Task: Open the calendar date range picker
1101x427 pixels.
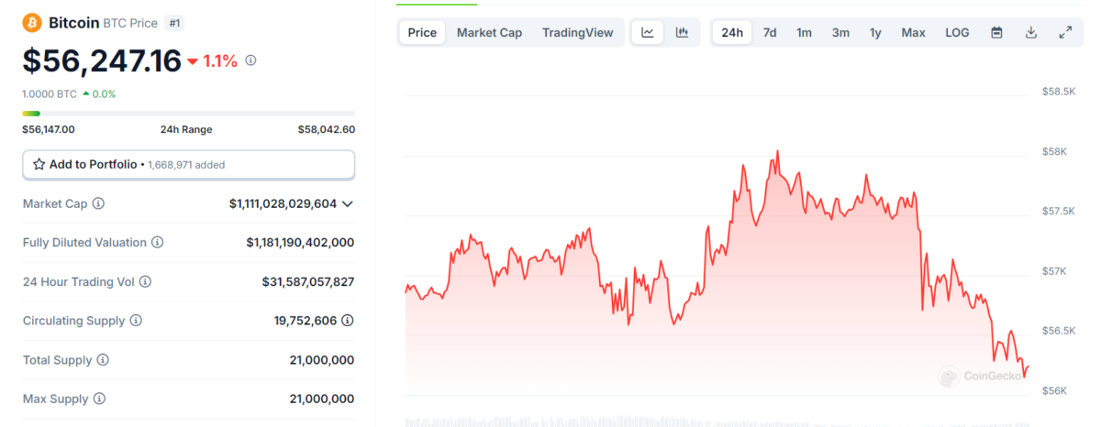Action: coord(996,33)
